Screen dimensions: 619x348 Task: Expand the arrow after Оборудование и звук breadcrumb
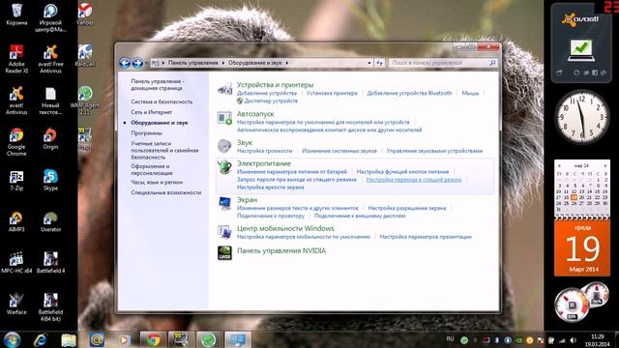[287, 63]
